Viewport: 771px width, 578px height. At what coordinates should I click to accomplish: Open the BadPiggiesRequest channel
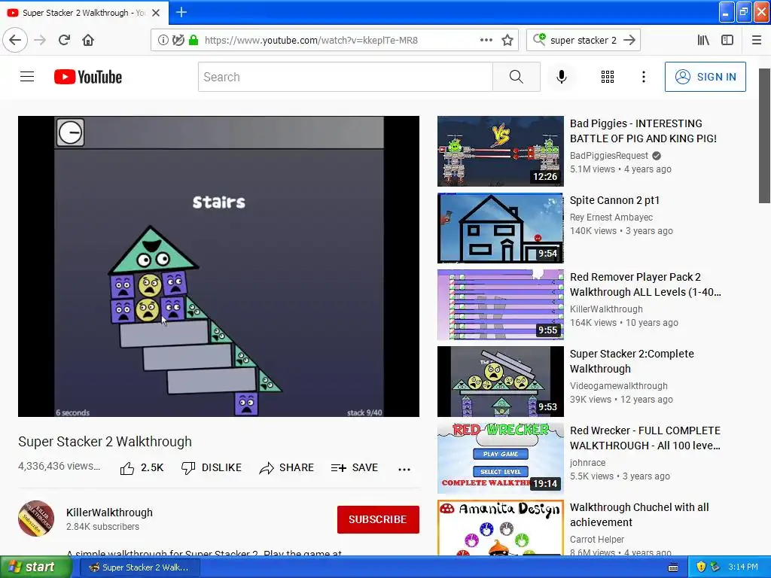pyautogui.click(x=609, y=156)
